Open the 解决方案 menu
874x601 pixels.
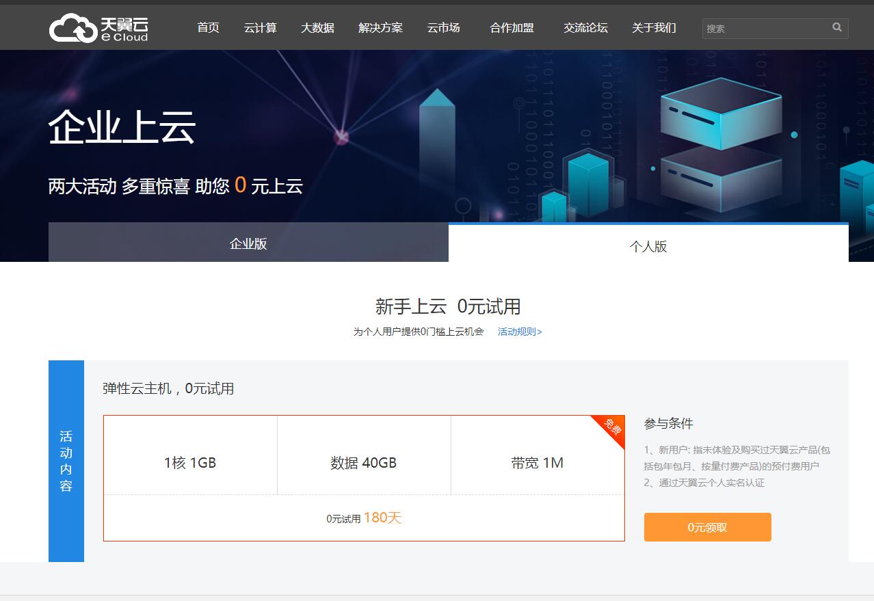(x=380, y=28)
